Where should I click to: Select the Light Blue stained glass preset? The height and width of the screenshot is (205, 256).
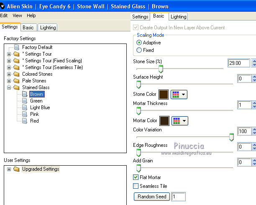[40, 108]
